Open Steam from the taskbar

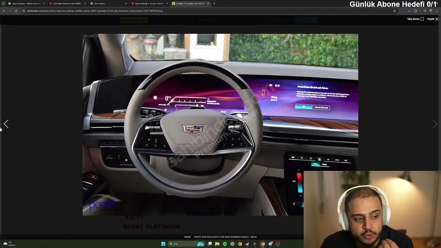click(x=247, y=244)
